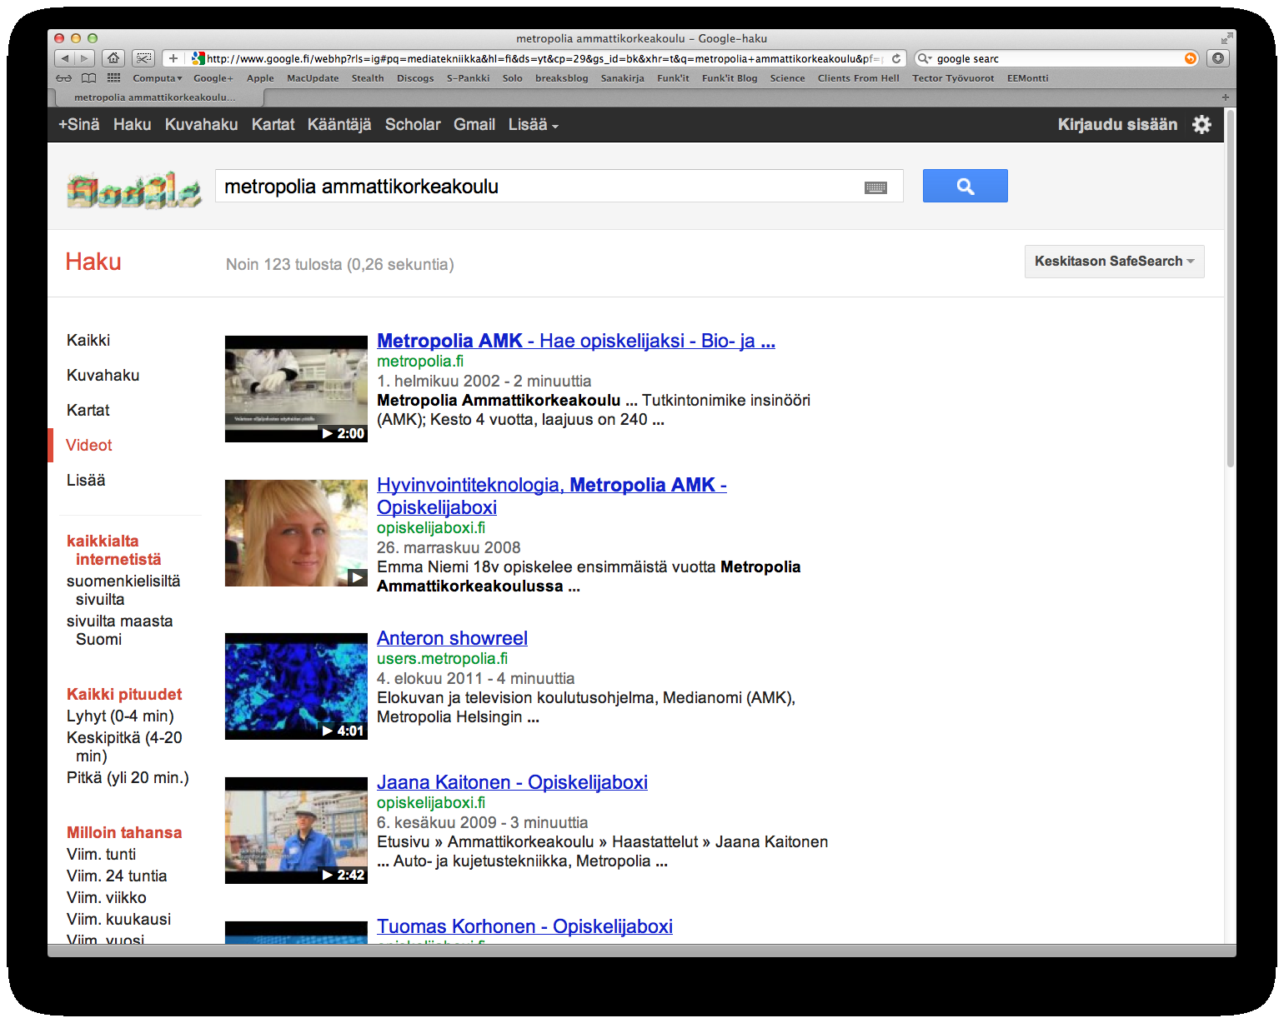Enter full screen with the arrows icon
Screen dimensions: 1284x1023
[x=1226, y=38]
